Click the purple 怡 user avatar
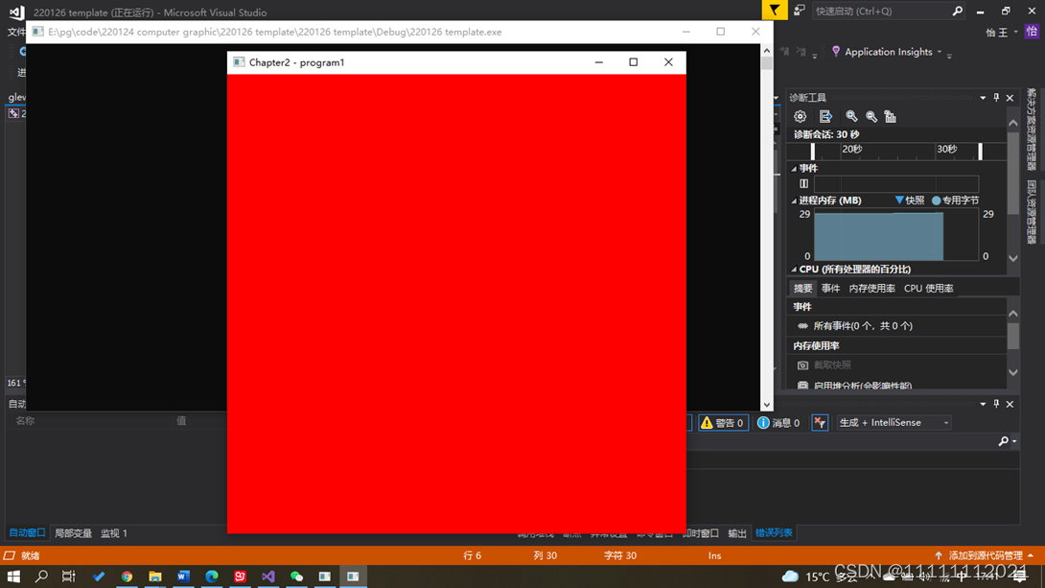Viewport: 1045px width, 588px height. [1032, 32]
